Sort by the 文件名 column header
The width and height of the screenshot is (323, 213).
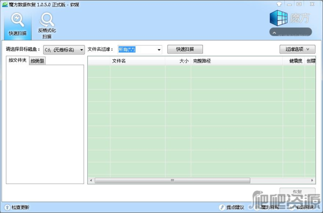(137, 61)
